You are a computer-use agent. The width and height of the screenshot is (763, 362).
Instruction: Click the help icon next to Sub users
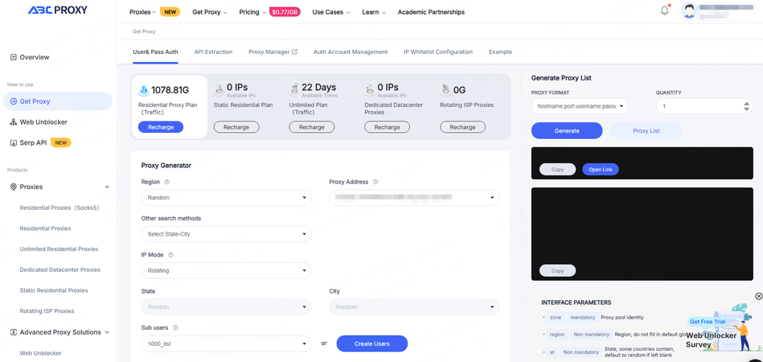tap(175, 327)
